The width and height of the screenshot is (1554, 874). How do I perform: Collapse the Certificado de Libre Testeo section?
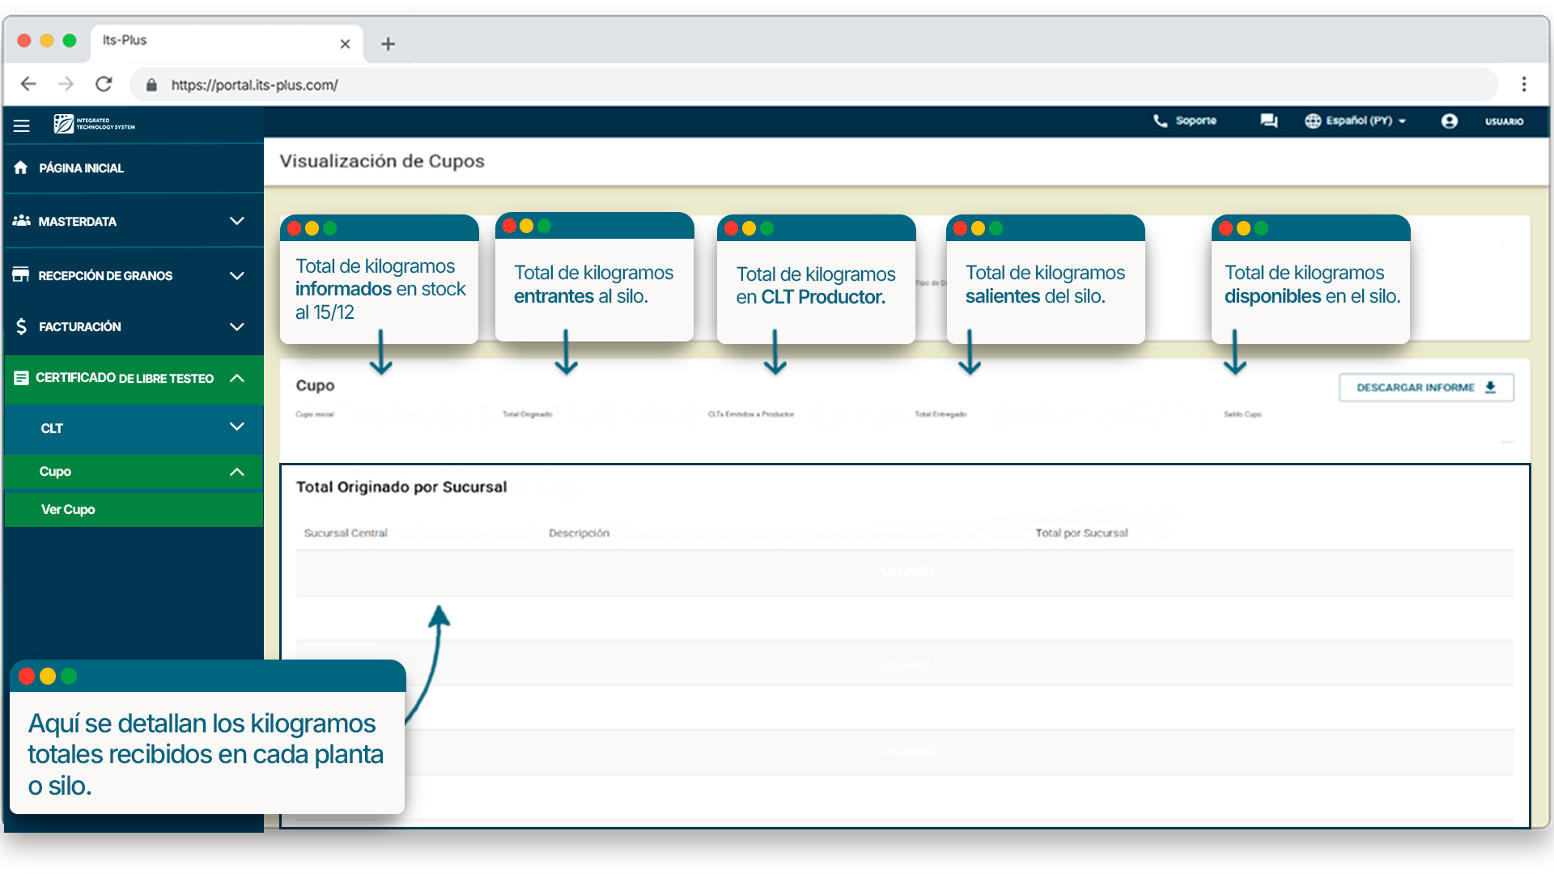click(x=236, y=378)
